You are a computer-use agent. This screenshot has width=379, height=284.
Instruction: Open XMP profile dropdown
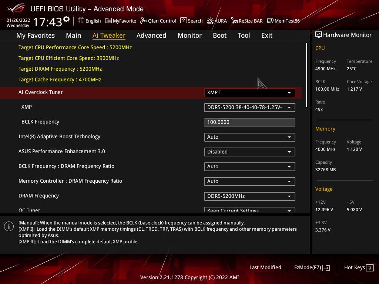pyautogui.click(x=250, y=108)
